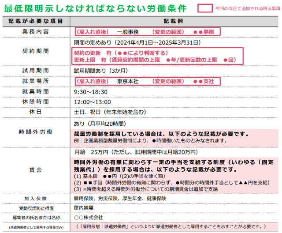Click 一般事務 in the 業務内容 row

[128, 32]
